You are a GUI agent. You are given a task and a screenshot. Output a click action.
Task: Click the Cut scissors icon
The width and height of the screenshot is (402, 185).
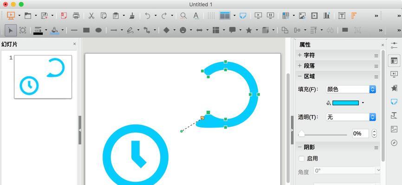[91, 16]
